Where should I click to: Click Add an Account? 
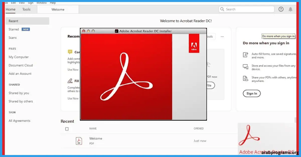[20, 74]
